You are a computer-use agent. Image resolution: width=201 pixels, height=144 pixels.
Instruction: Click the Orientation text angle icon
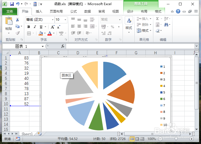tap(88, 33)
